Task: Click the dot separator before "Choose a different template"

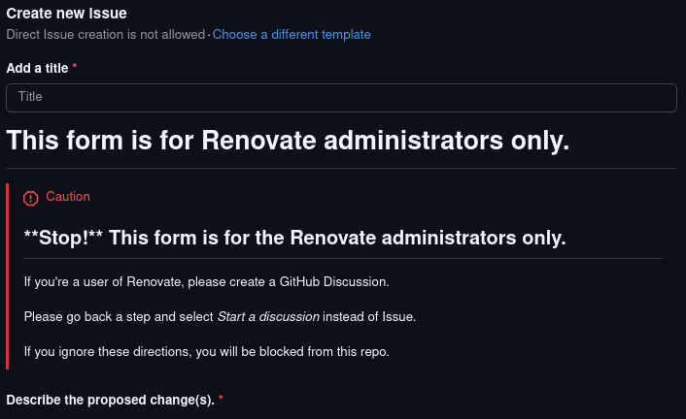Action: (x=209, y=34)
